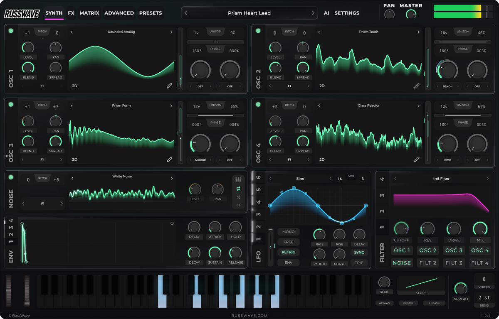Go to next preset after Prism Heart Lead
The image size is (499, 319).
[x=314, y=13]
